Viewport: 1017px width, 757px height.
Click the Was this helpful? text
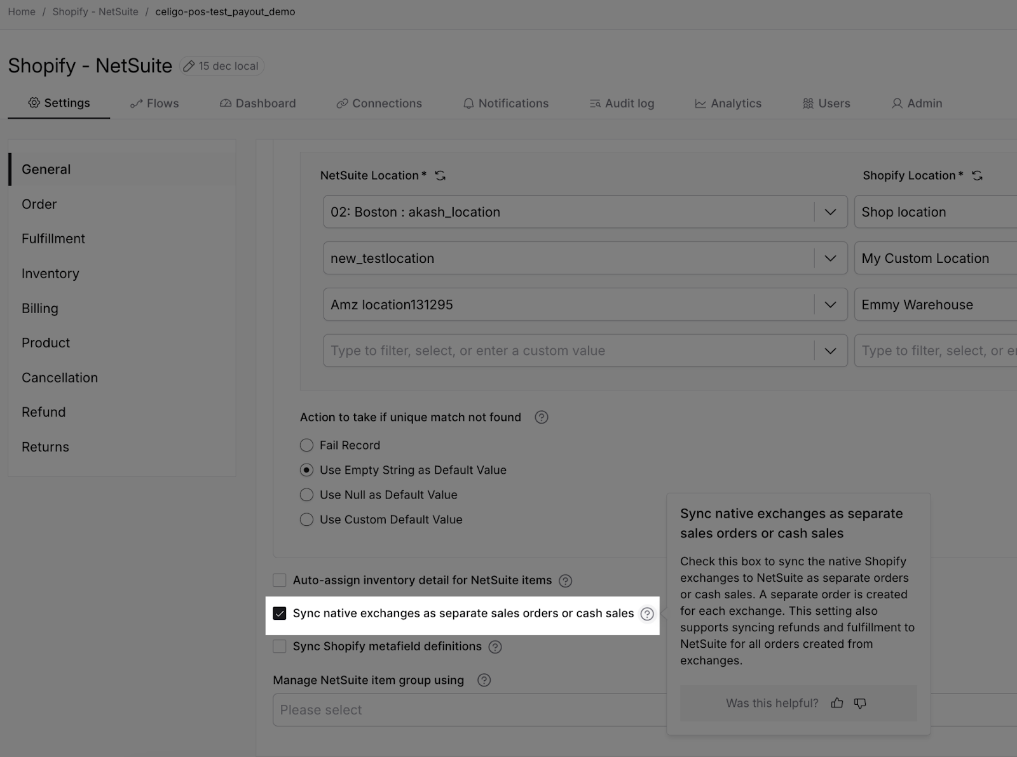coord(772,703)
